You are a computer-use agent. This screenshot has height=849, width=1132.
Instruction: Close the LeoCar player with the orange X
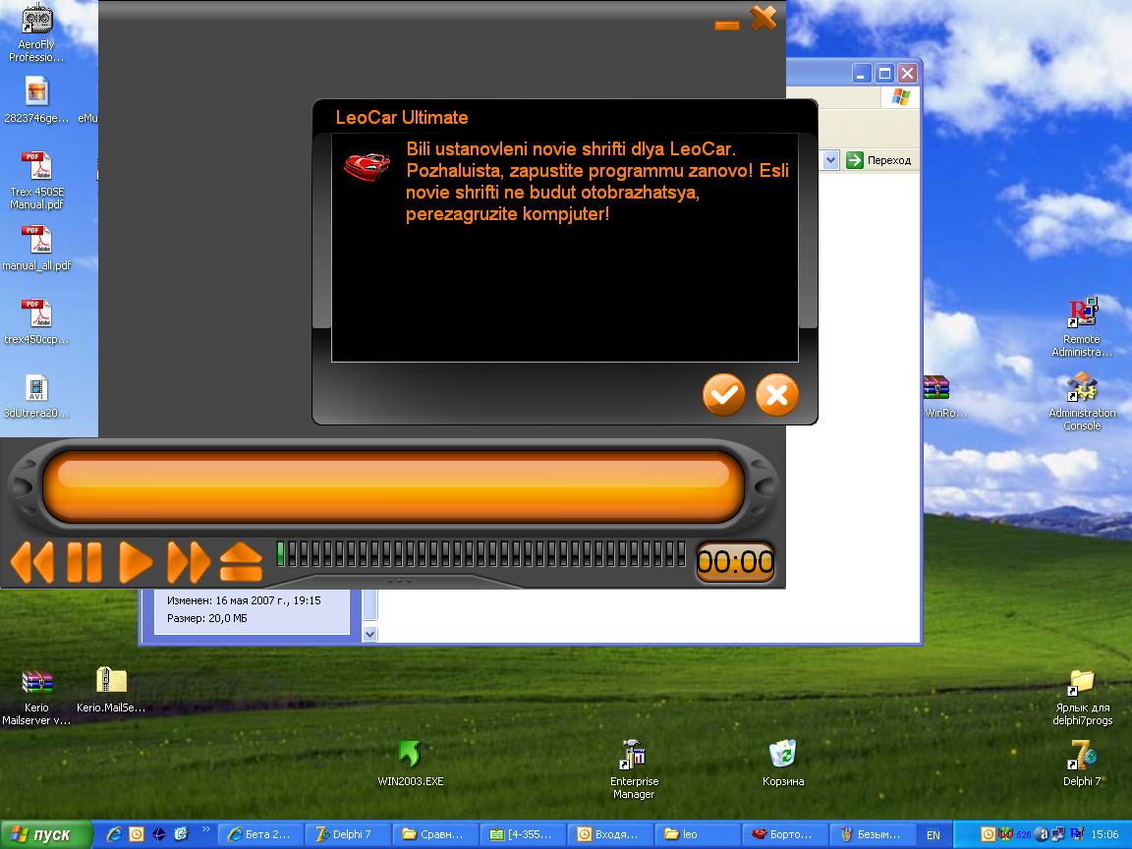[764, 18]
